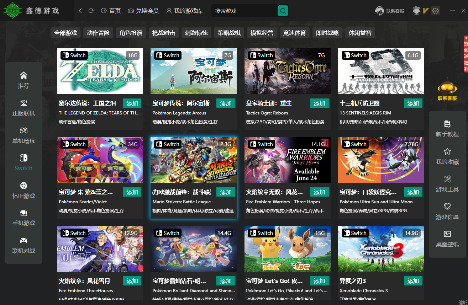Click the refresh icon in top bar
This screenshot has height=305, width=468.
pos(91,11)
